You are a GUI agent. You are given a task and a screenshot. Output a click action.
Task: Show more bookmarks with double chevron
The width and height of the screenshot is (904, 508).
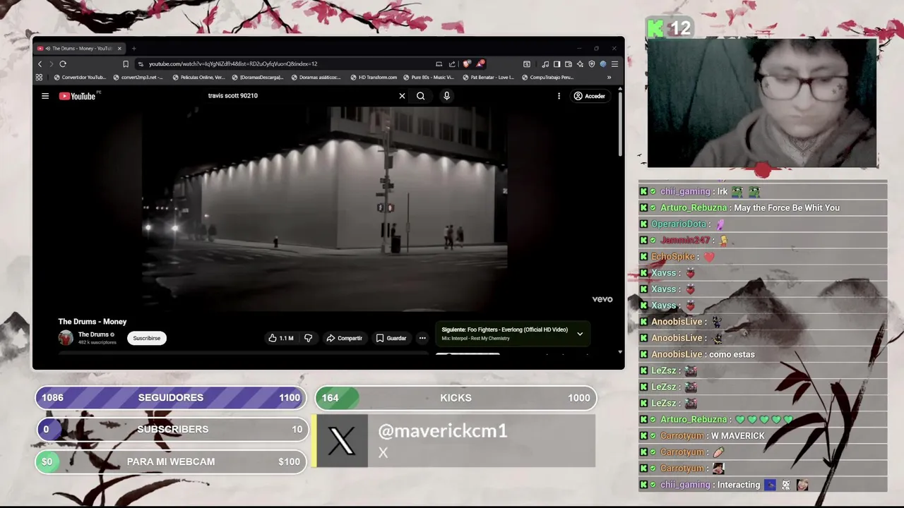point(609,78)
